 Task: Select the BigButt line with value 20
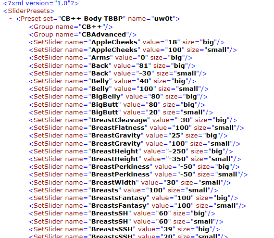[x=121, y=113]
